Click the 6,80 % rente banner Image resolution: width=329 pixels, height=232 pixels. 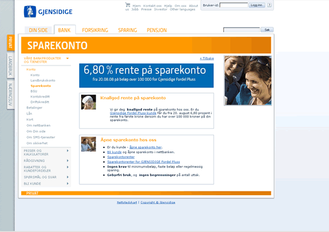coord(146,76)
